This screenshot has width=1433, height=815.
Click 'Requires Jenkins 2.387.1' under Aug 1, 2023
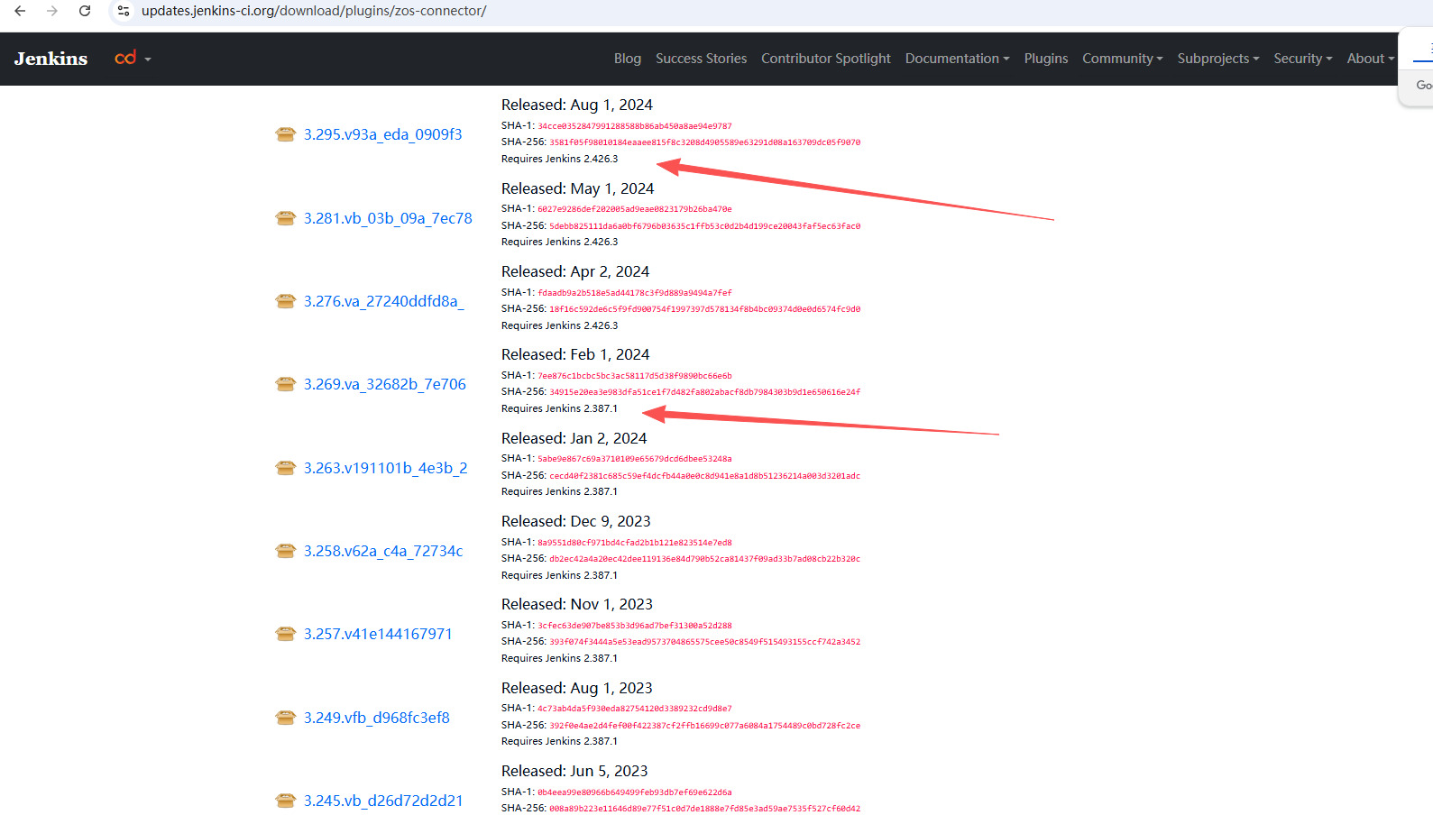pos(560,741)
